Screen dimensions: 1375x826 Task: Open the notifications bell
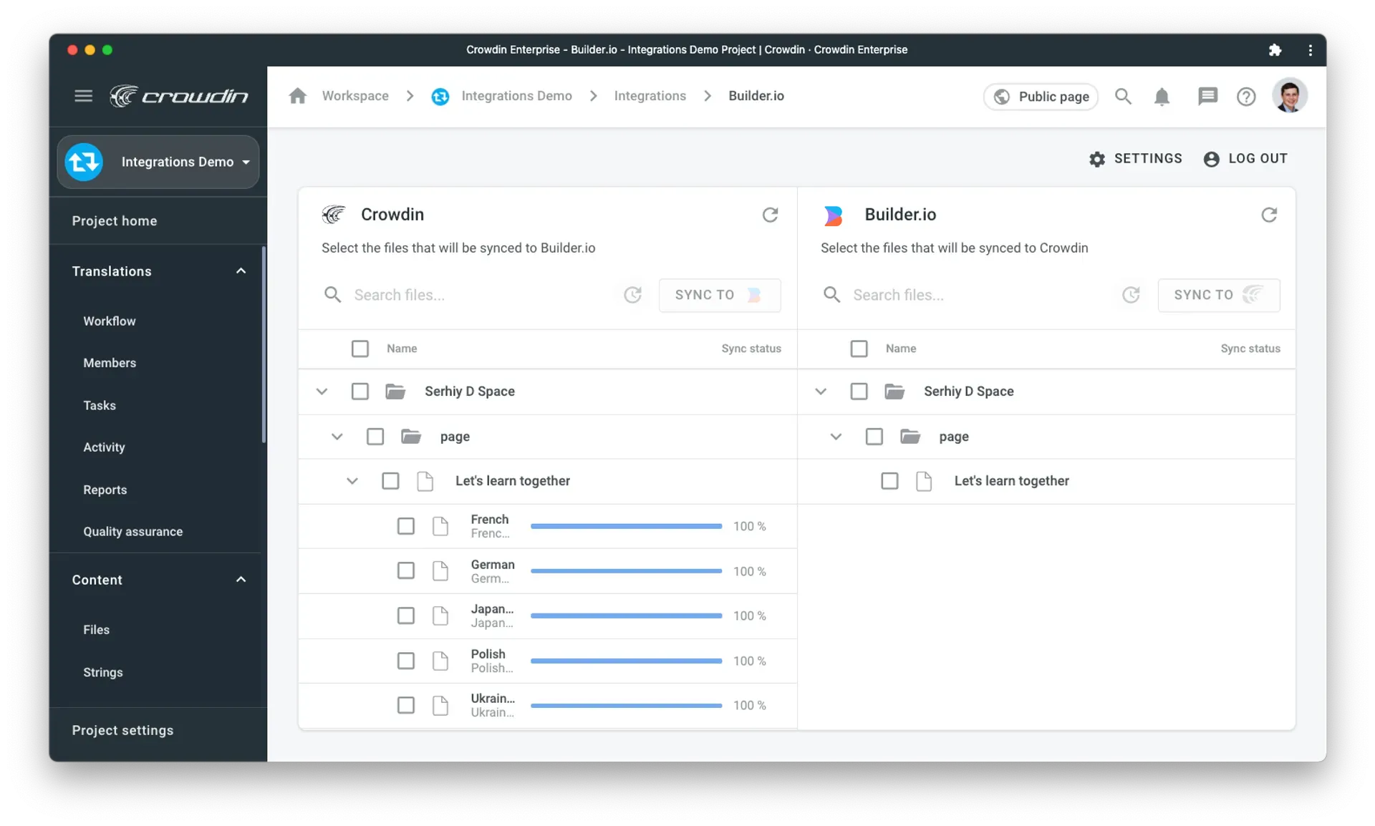click(x=1162, y=97)
